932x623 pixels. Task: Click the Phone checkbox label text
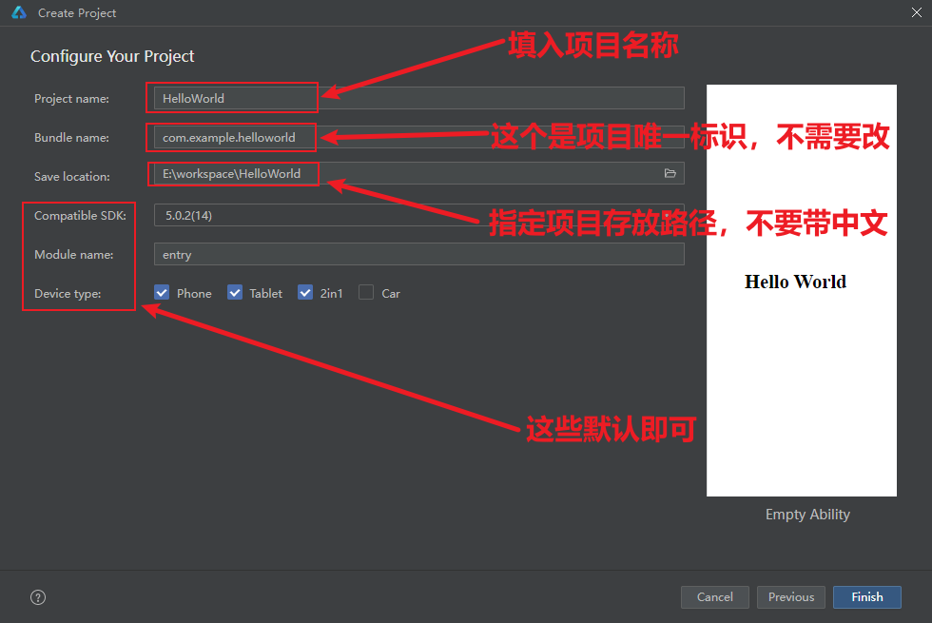pyautogui.click(x=194, y=293)
